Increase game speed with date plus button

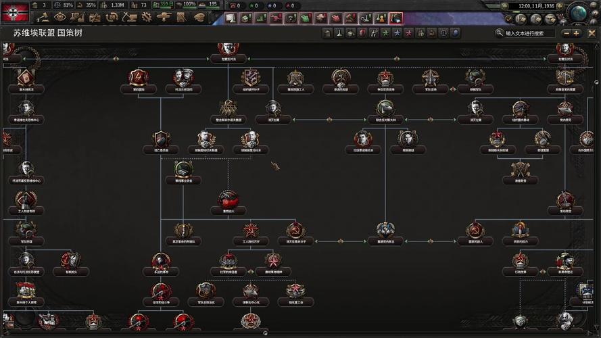560,6
